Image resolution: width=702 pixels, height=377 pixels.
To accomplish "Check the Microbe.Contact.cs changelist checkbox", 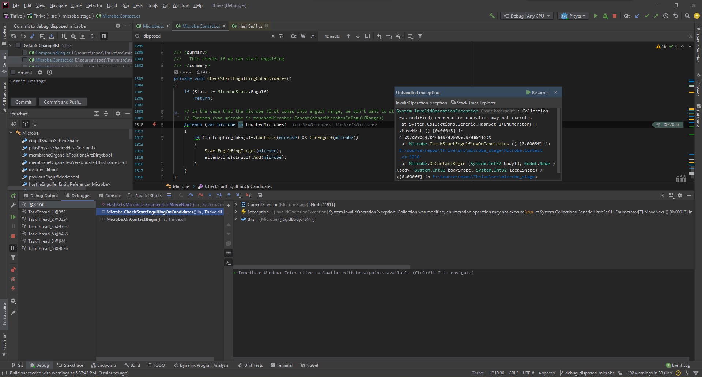I will pos(25,60).
